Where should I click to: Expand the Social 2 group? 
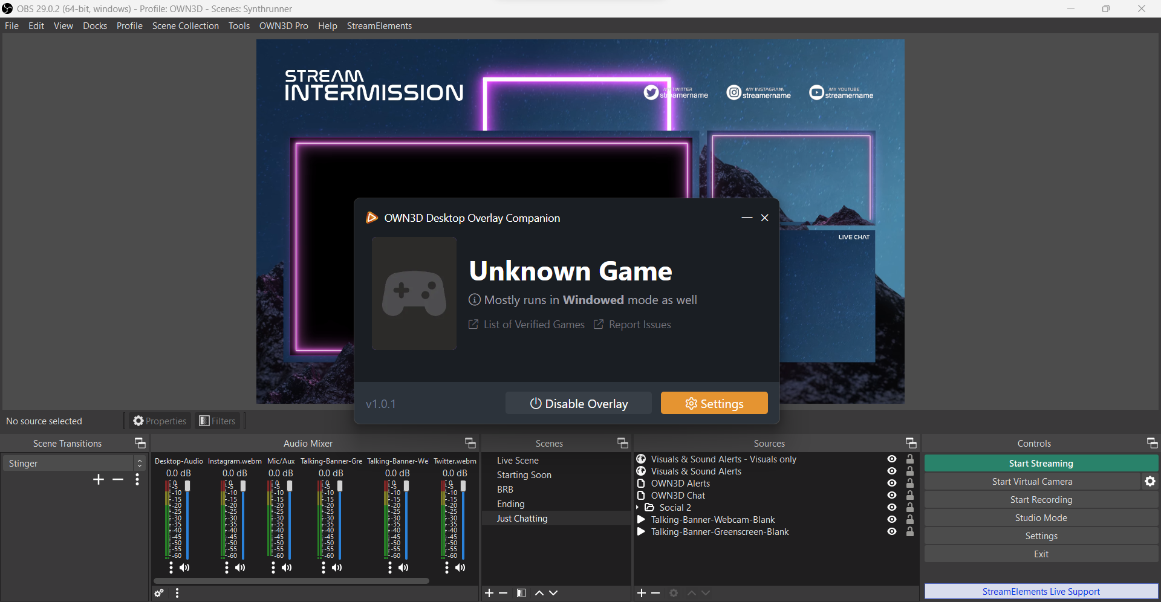pyautogui.click(x=638, y=508)
